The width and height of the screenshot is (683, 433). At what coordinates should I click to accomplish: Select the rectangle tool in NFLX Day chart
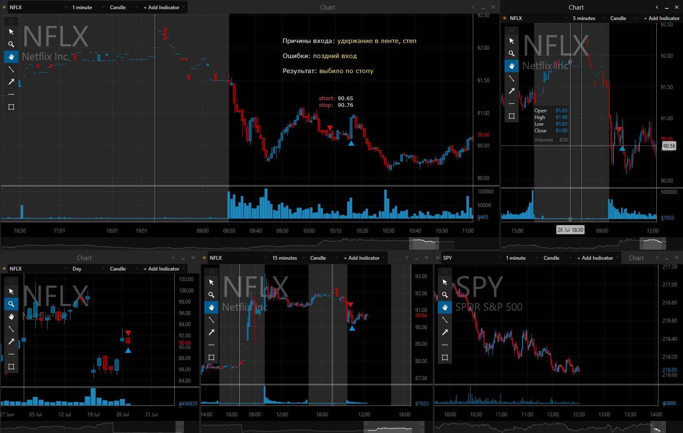(11, 367)
